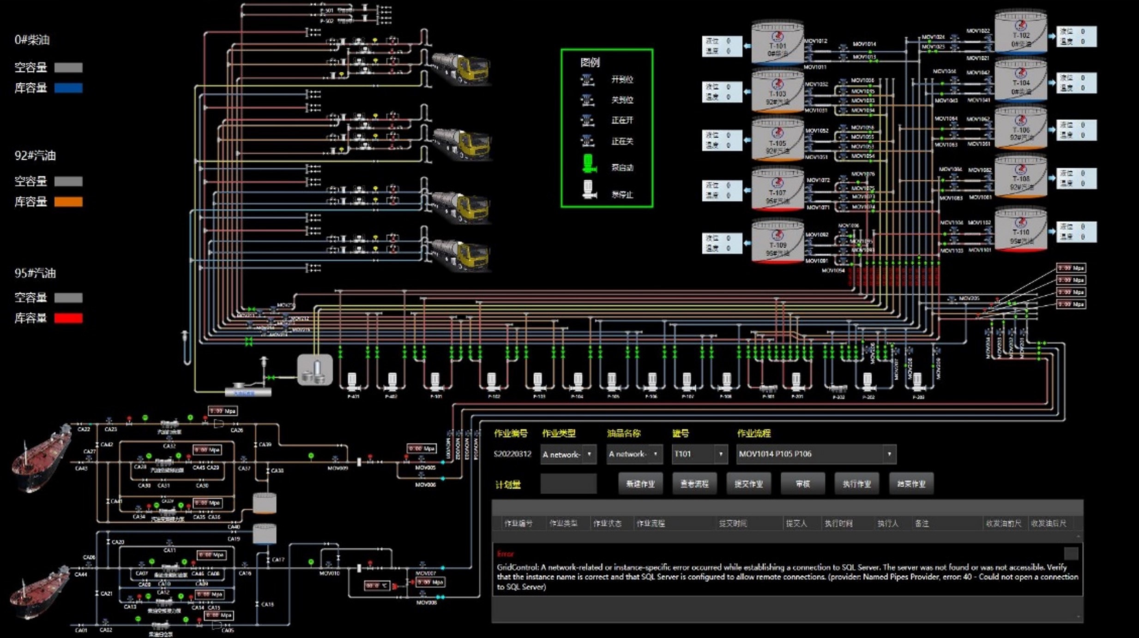This screenshot has width=1139, height=638.
Task: Select storage tank T-103
Action: 777,91
